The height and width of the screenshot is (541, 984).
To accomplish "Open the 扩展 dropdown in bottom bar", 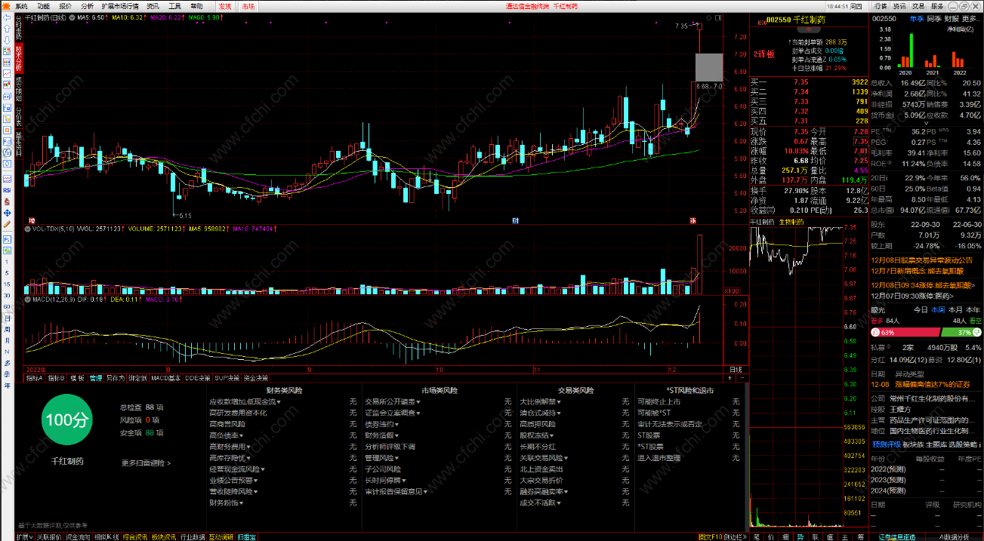I will coord(26,536).
